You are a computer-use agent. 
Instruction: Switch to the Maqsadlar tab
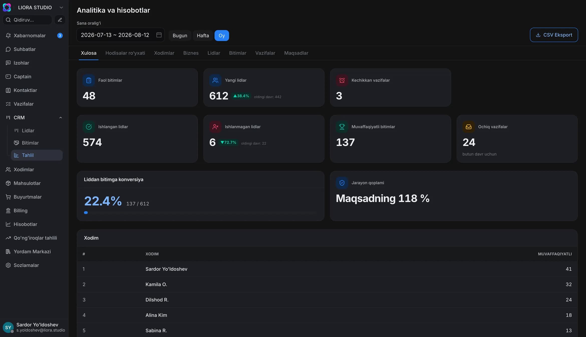pyautogui.click(x=296, y=53)
